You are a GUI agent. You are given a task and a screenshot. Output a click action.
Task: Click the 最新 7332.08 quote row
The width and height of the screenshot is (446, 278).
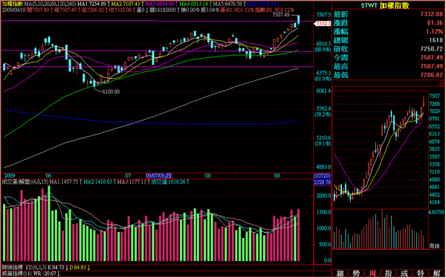[388, 14]
